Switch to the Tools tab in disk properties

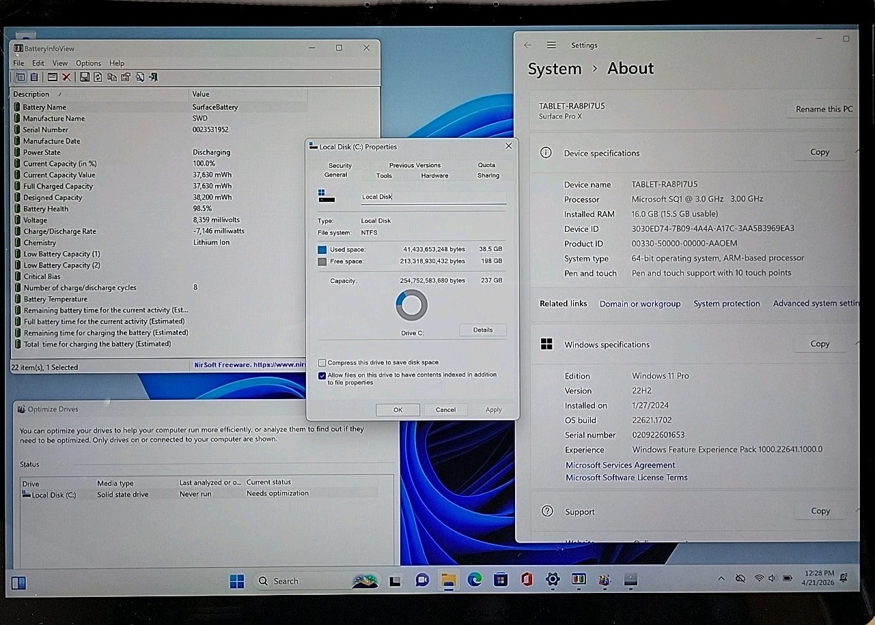[384, 175]
